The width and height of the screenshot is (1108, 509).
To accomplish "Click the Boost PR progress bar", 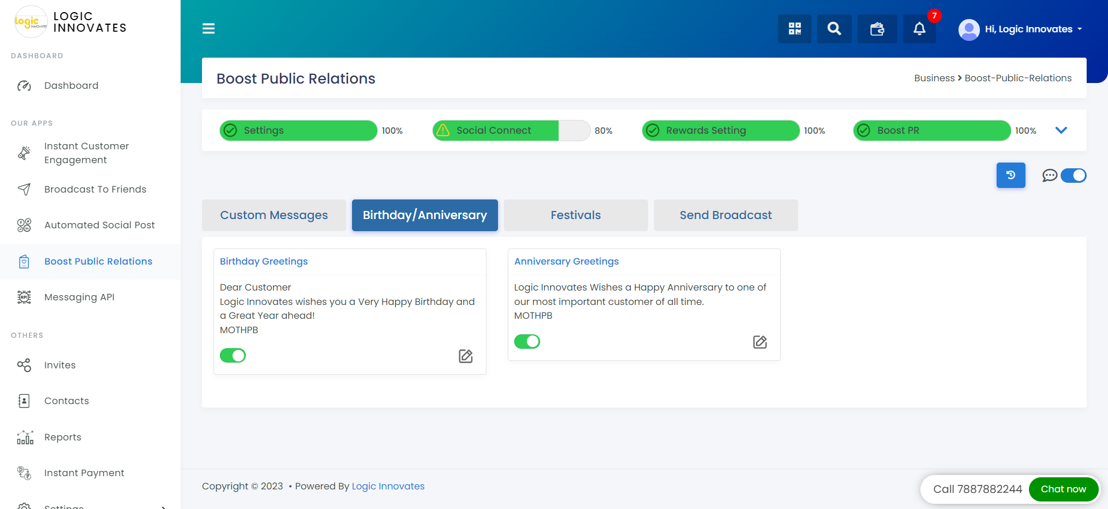I will [932, 130].
